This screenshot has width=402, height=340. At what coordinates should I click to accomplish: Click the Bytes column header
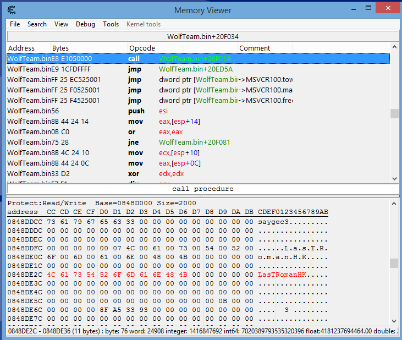(89, 48)
